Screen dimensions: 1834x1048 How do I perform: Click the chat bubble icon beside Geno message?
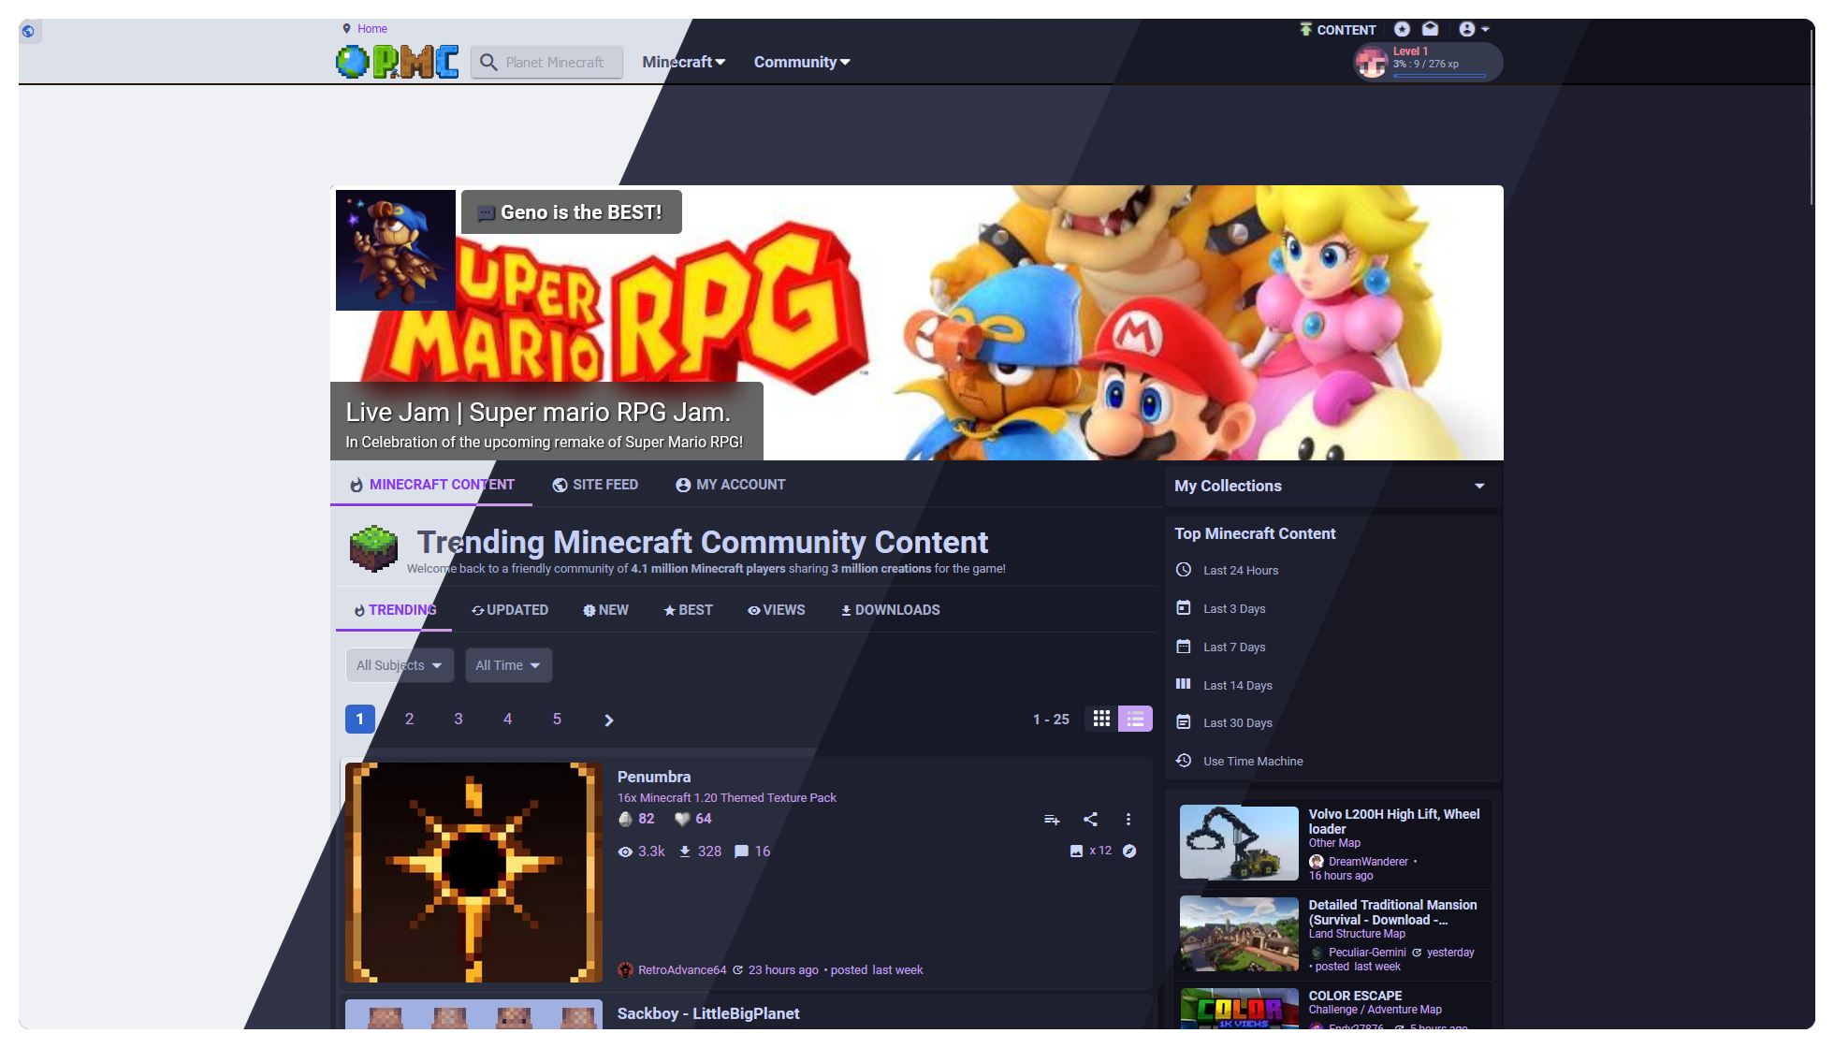tap(486, 213)
